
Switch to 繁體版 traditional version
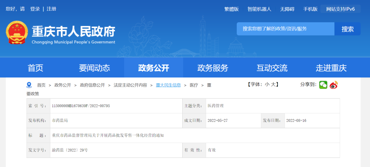232,9
